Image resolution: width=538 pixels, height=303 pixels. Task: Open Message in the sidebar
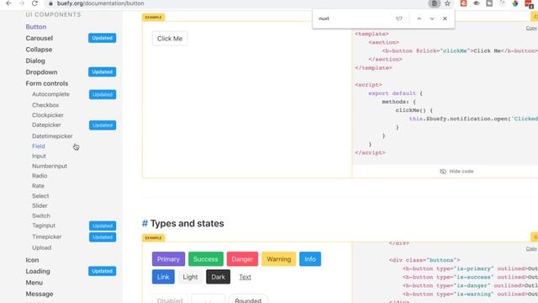coord(40,294)
